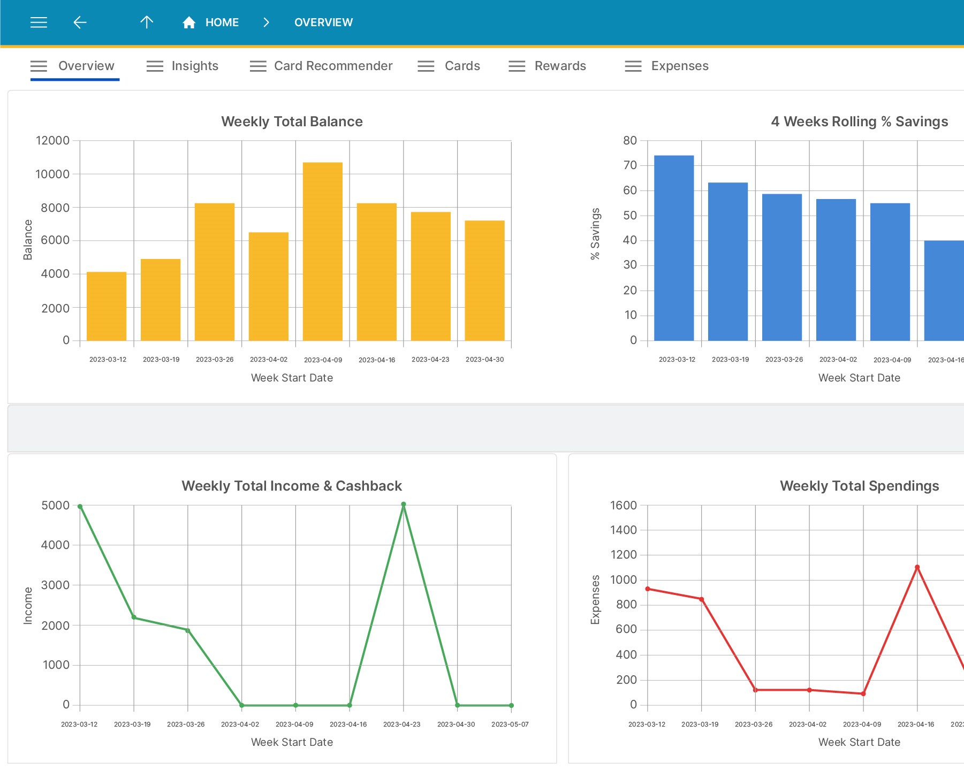Click the icon beside Card Recommender
This screenshot has width=964, height=771.
[x=258, y=66]
